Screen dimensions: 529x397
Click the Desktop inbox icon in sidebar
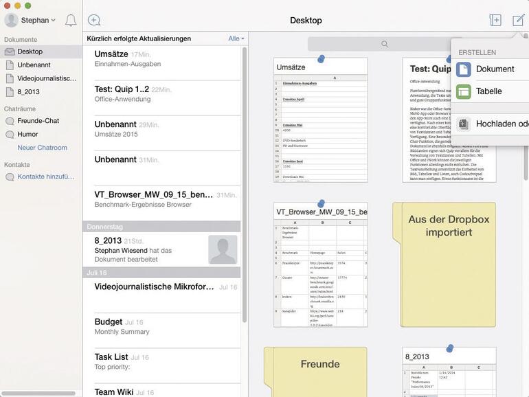pyautogui.click(x=10, y=52)
